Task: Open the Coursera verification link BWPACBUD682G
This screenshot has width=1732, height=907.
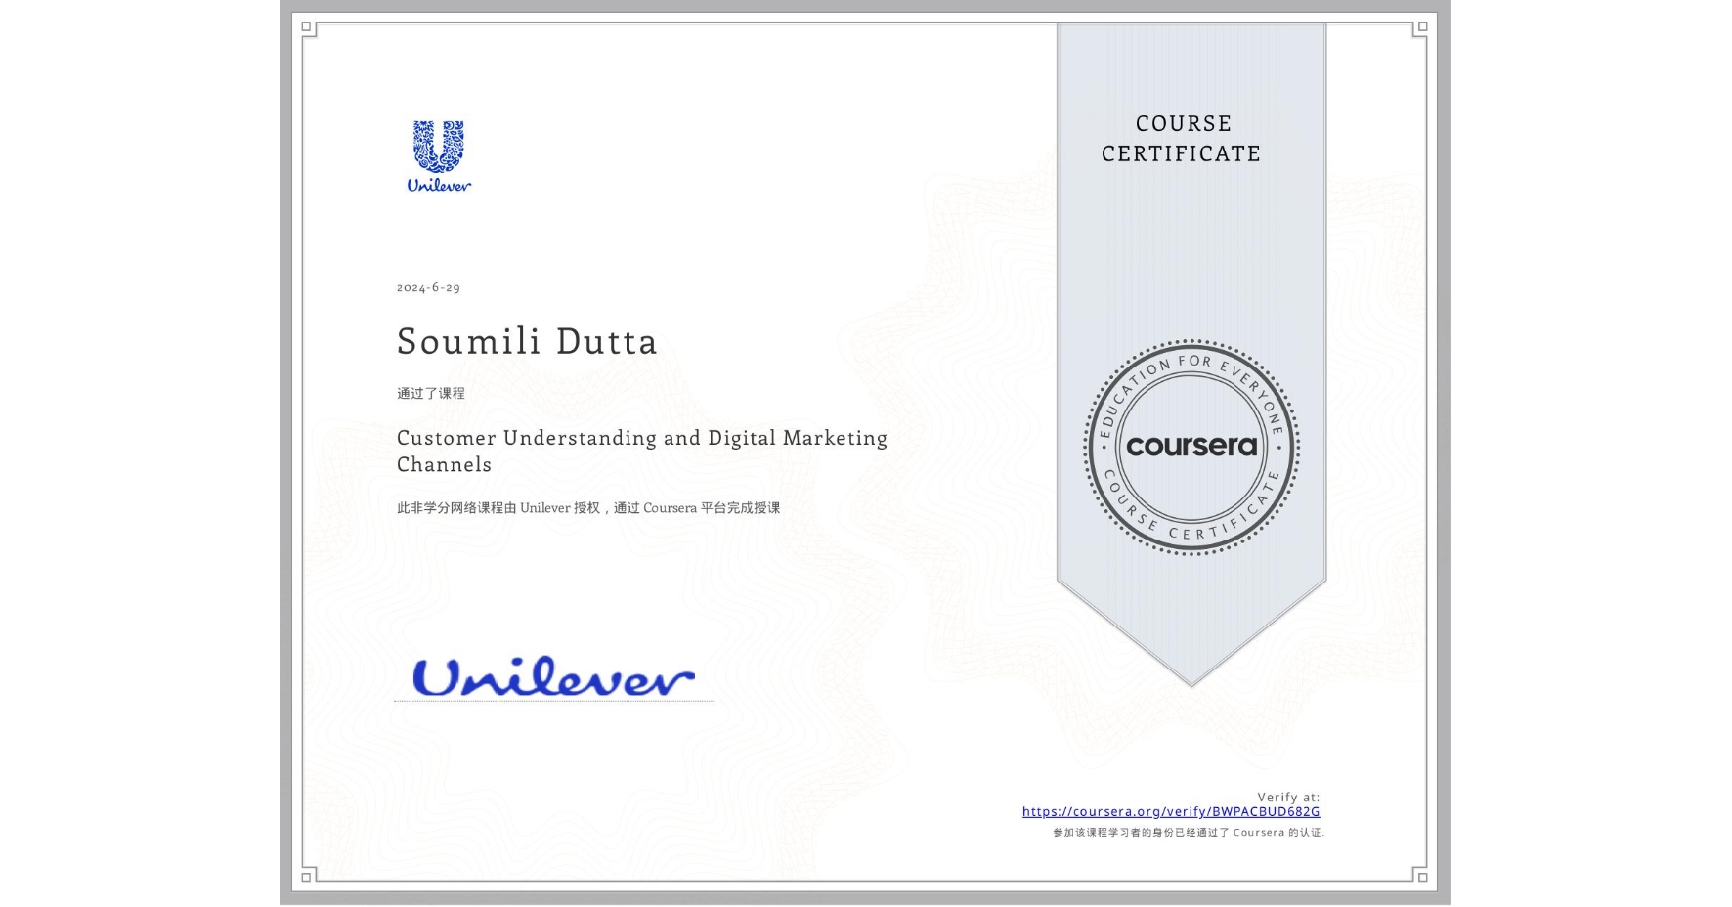Action: pyautogui.click(x=1172, y=812)
